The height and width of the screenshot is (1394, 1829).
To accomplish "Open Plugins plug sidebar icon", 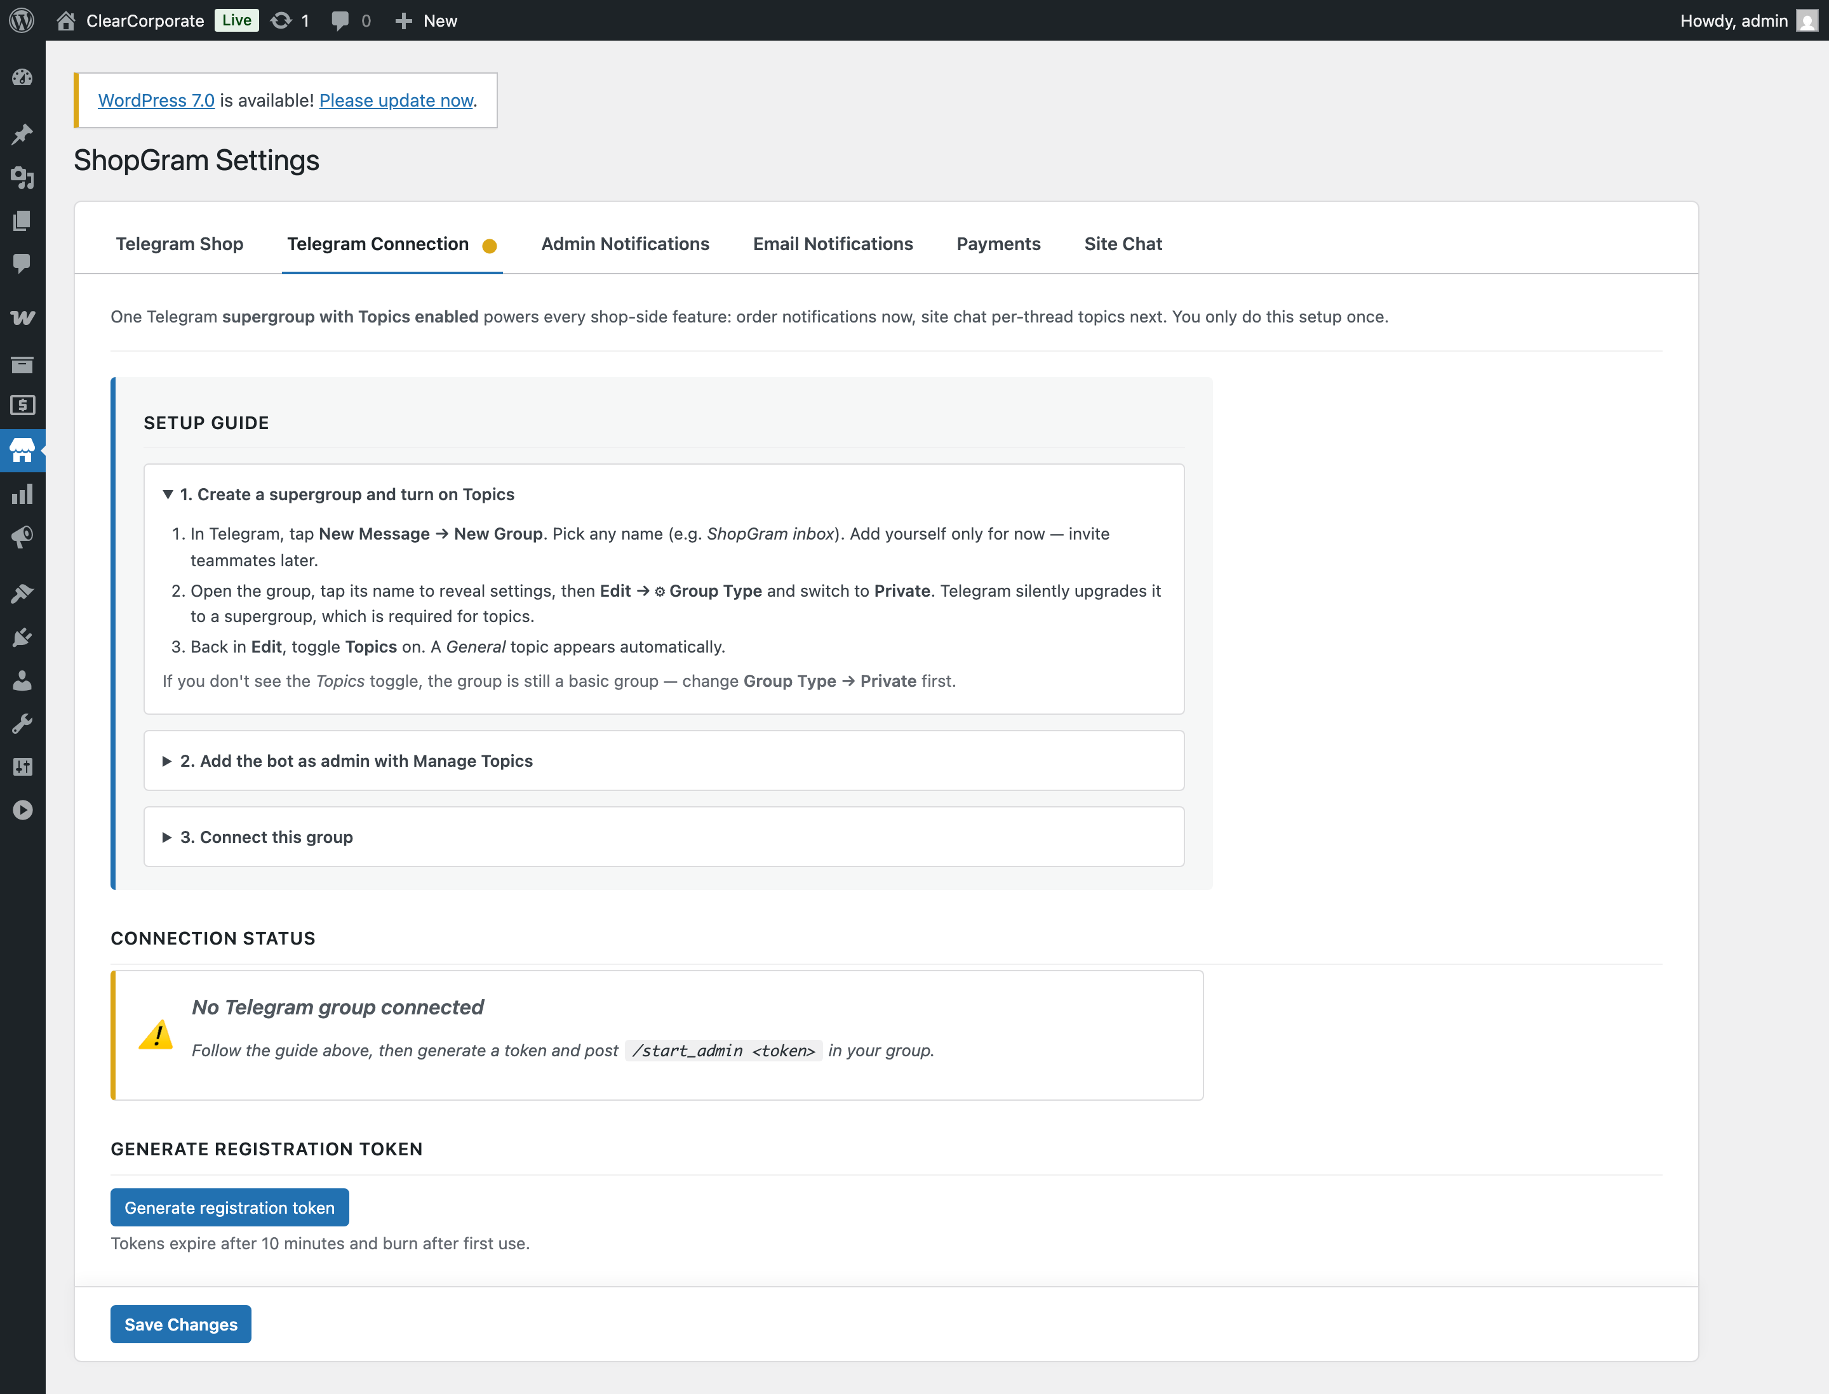I will (22, 637).
